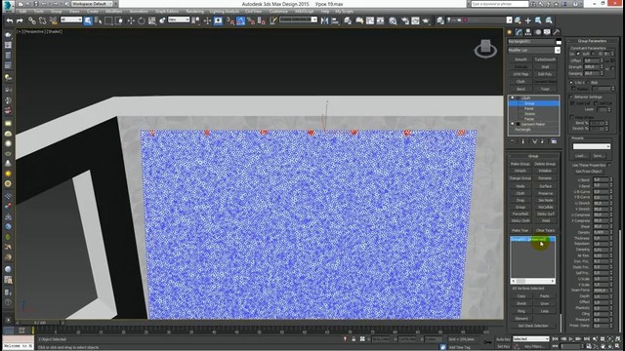Screen dimensions: 625x351
Task: Activate the Select Object tool
Action: pyautogui.click(x=88, y=20)
